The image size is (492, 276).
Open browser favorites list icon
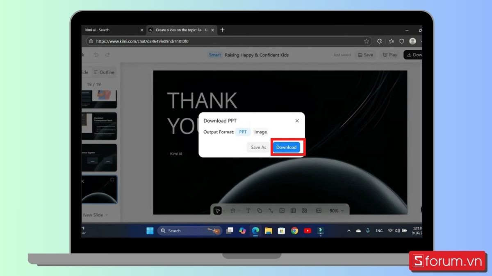pyautogui.click(x=391, y=41)
